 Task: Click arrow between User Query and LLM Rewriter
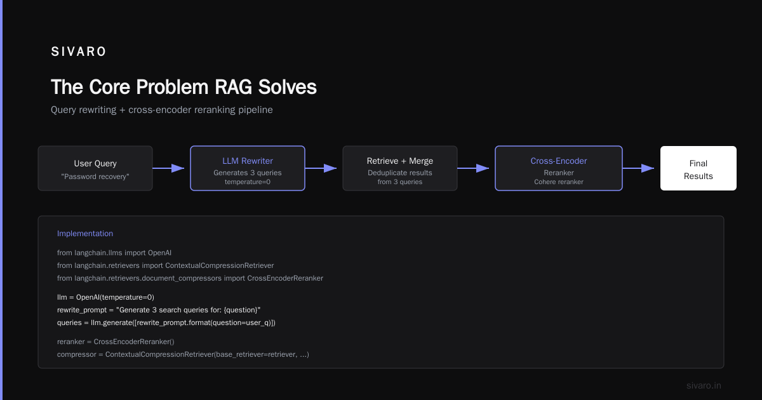coord(168,168)
